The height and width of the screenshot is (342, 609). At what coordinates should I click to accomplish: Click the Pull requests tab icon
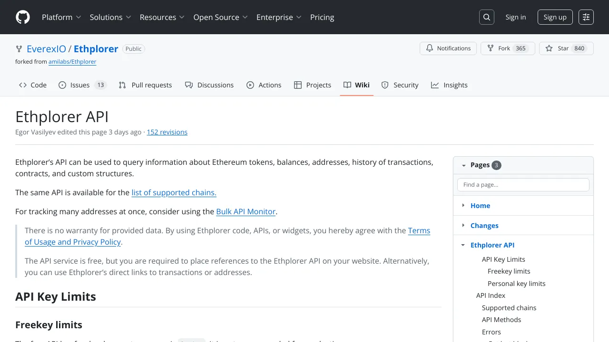[x=122, y=85]
